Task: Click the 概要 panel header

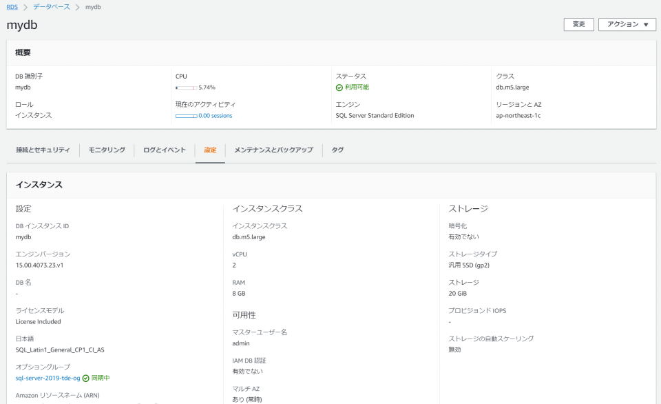Action: click(x=23, y=52)
